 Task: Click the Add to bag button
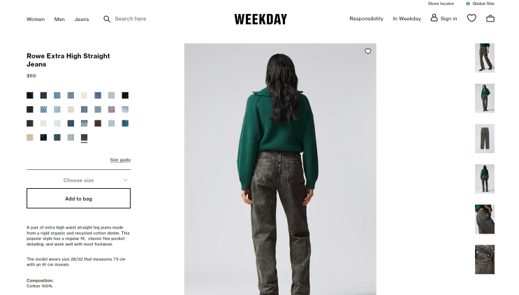click(x=78, y=199)
